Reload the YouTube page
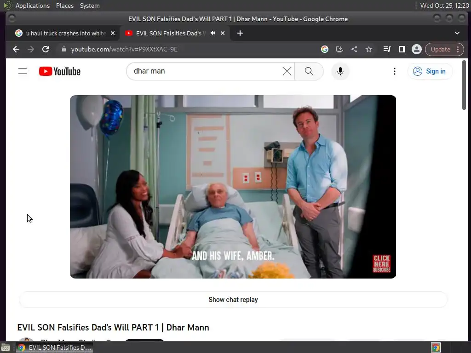The height and width of the screenshot is (353, 471). pos(46,49)
